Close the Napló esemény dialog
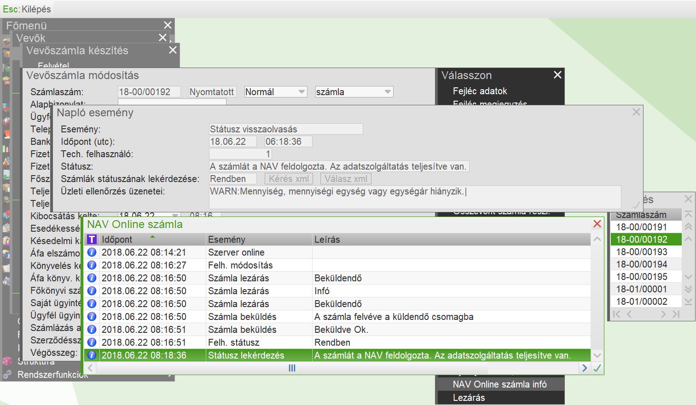 pyautogui.click(x=636, y=112)
